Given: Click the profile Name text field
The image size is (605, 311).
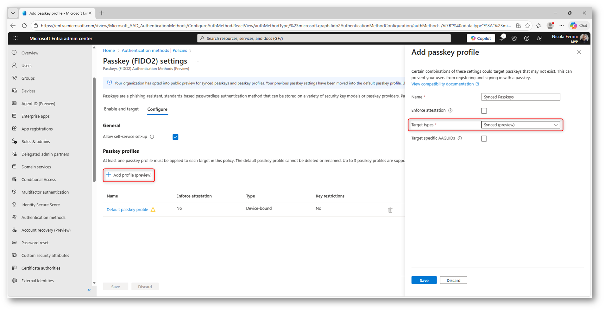Looking at the screenshot, I should [520, 97].
